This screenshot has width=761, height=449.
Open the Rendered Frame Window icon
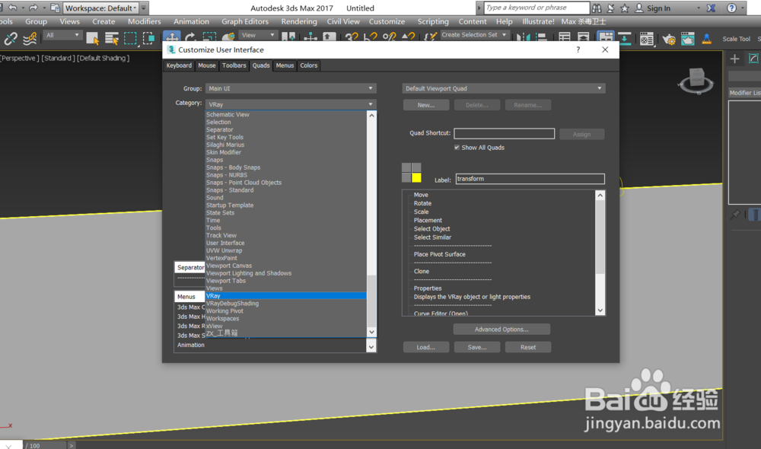688,38
